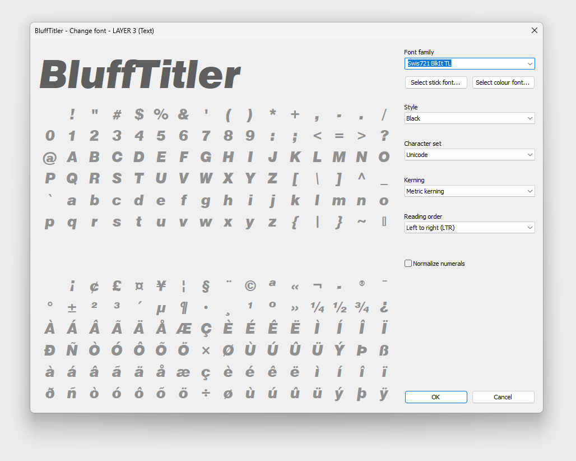Click the ¾ fraction glyph

click(362, 307)
